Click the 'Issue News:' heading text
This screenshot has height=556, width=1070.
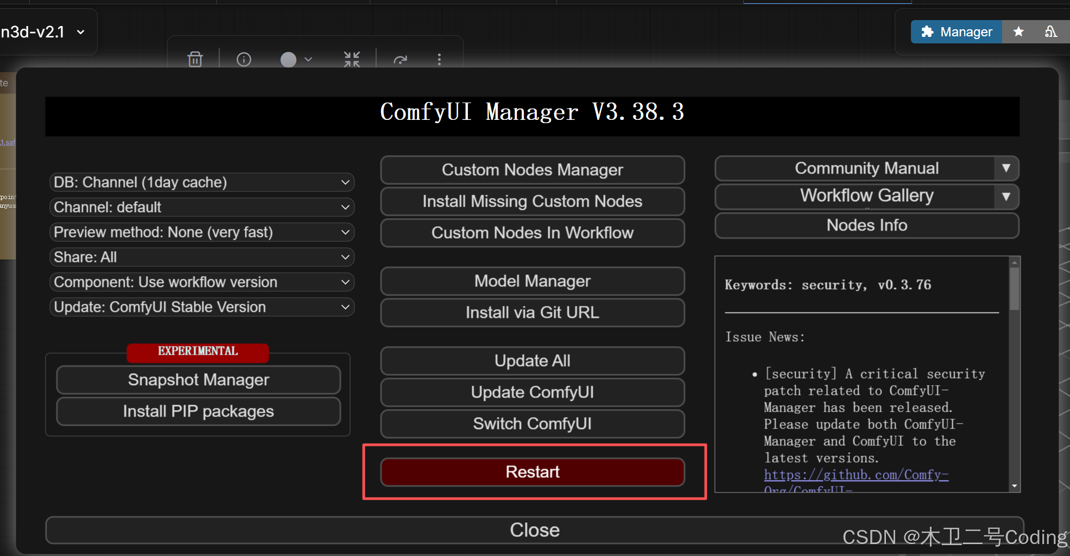pos(764,337)
